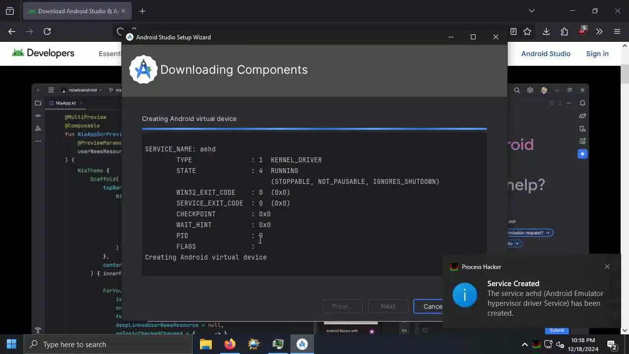This screenshot has height=354, width=629.
Task: Click the Android Developers logo
Action: pos(43,53)
